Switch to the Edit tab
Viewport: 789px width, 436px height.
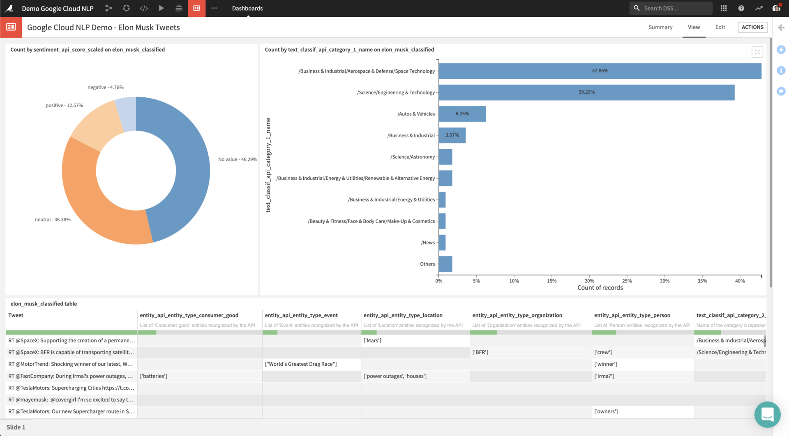point(720,27)
